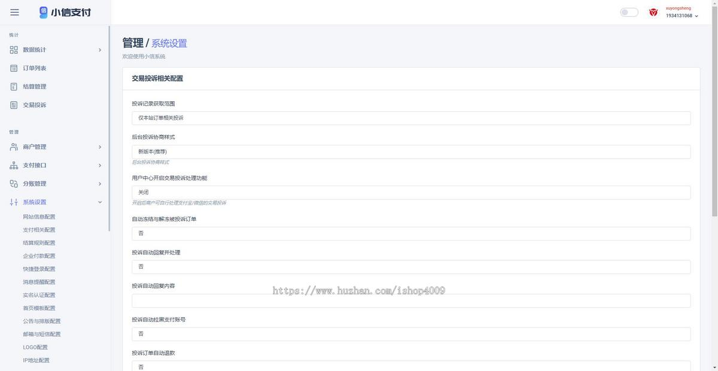Open 投诉订单自动退款 dropdown
Viewport: 718px width, 371px height.
(411, 366)
